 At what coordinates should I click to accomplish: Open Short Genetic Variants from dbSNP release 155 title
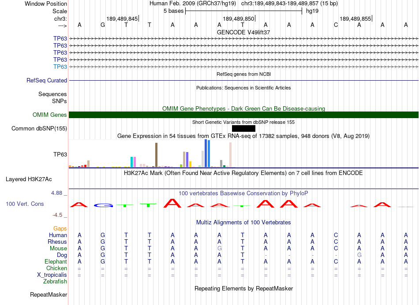coord(243,123)
